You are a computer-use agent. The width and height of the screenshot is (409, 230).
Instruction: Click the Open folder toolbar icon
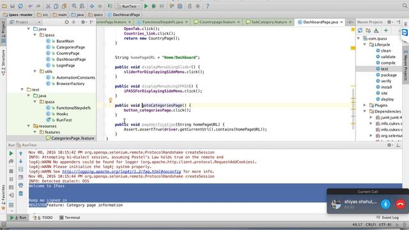point(4,6)
